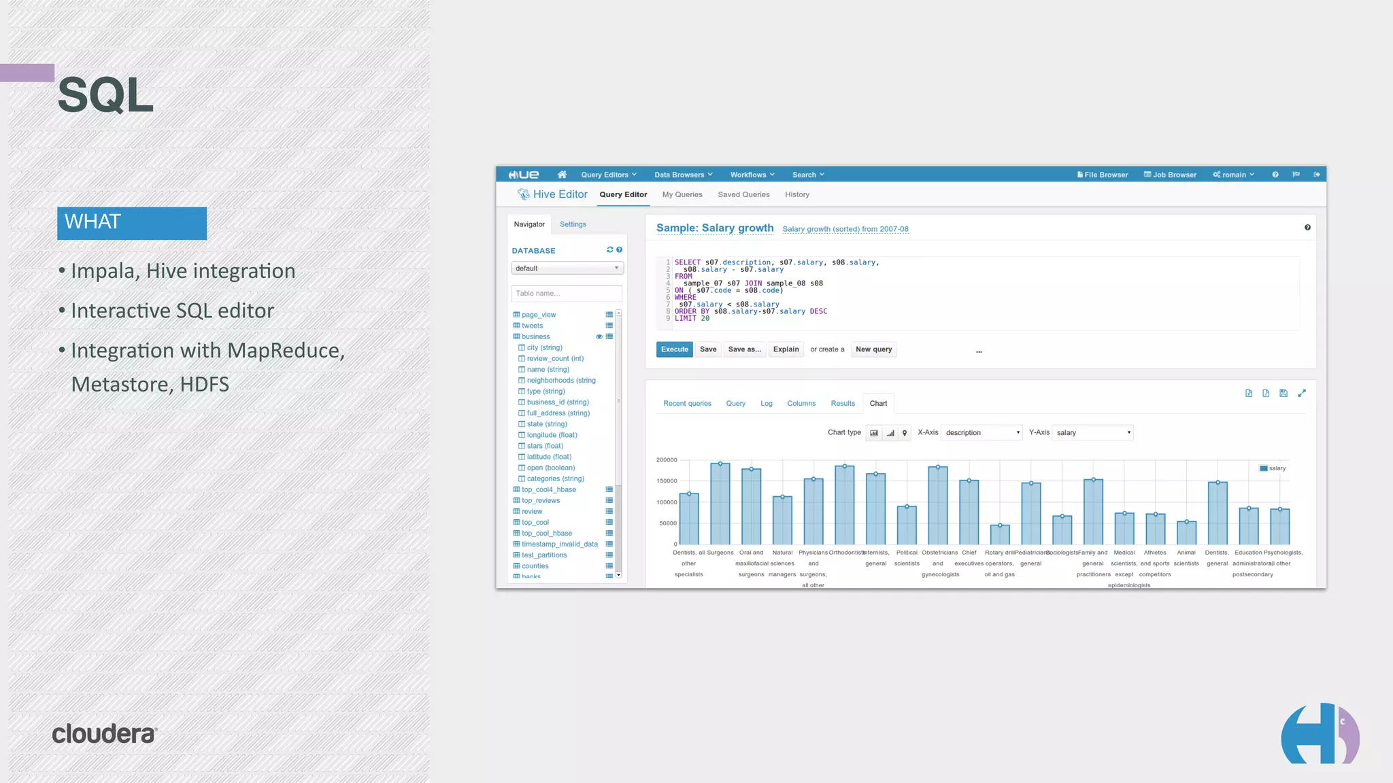The height and width of the screenshot is (783, 1393).
Task: Click the Explain button
Action: tap(786, 349)
